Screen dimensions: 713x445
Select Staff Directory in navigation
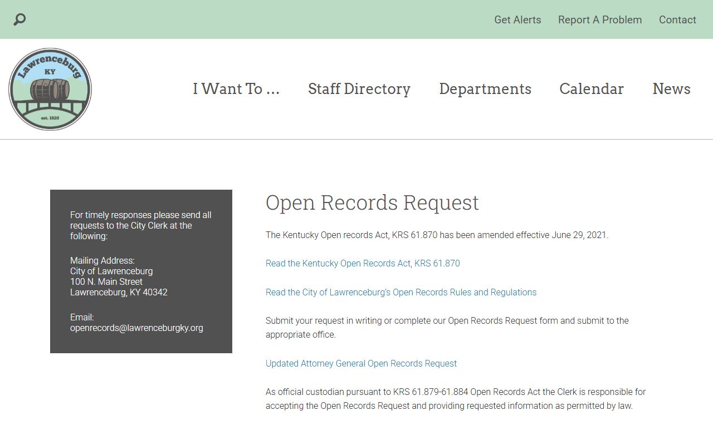pyautogui.click(x=359, y=89)
